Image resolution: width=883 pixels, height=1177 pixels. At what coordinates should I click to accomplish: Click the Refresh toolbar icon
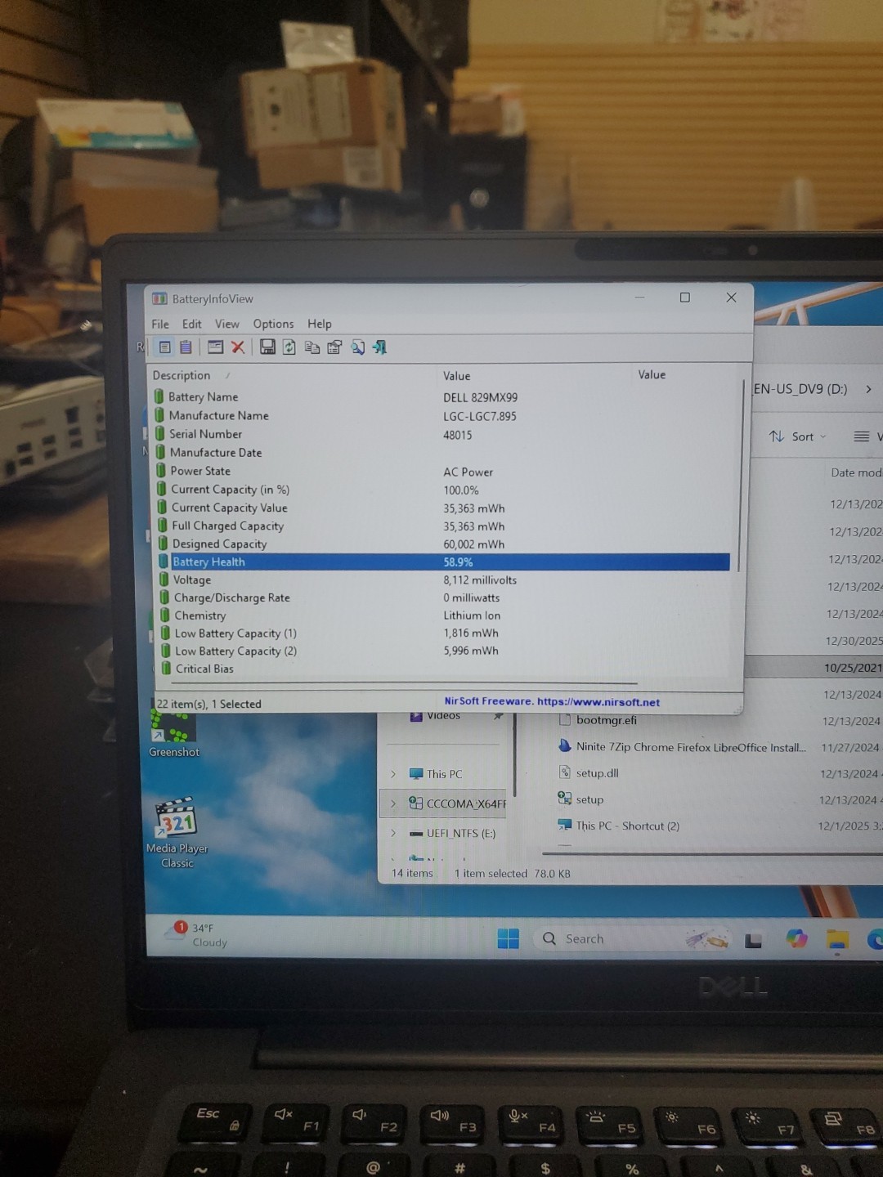point(289,347)
